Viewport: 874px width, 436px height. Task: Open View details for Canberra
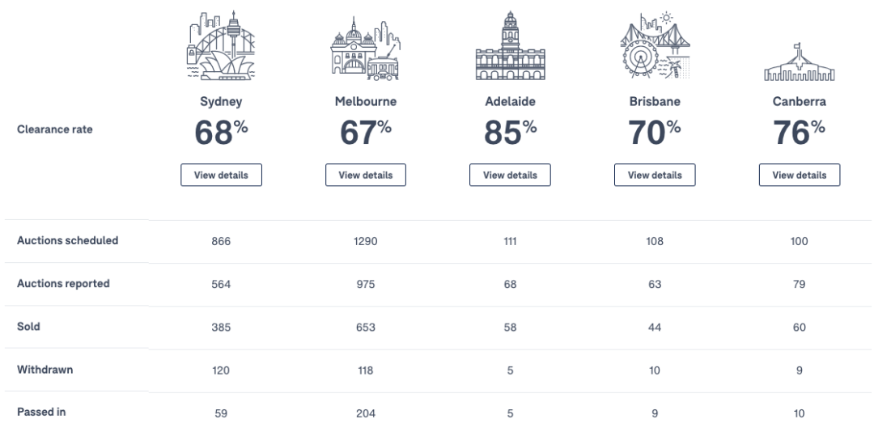pos(800,175)
